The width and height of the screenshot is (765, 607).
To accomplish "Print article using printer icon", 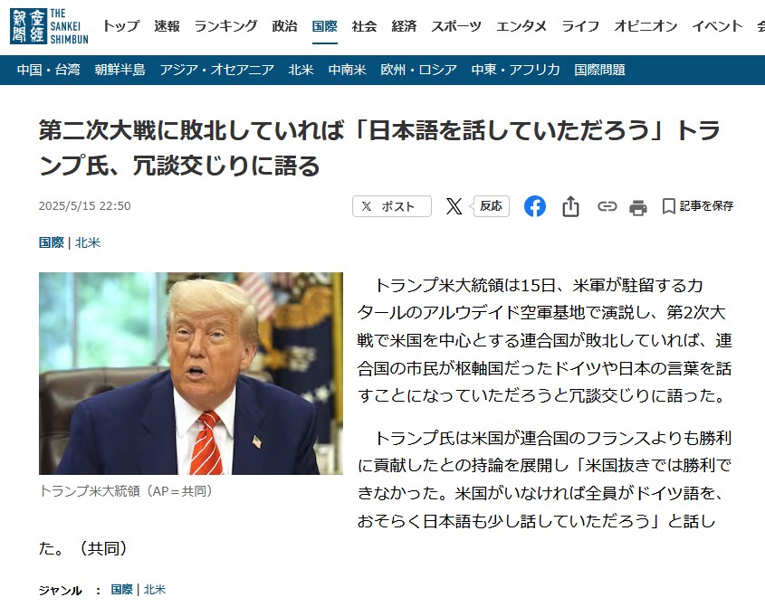I will (637, 207).
